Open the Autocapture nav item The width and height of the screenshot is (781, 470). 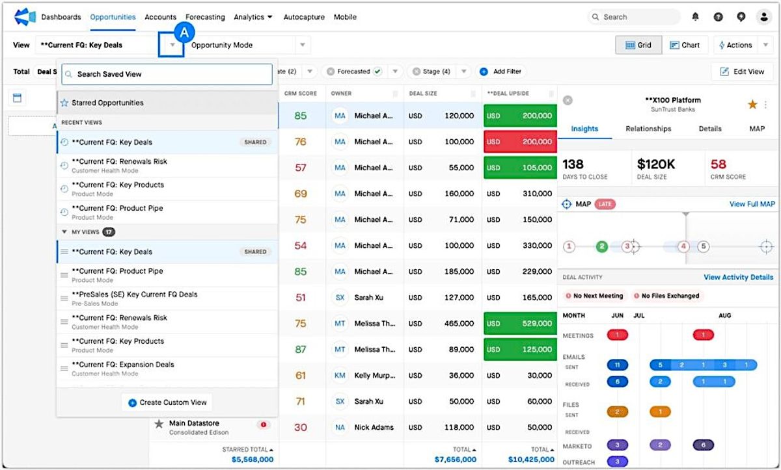(304, 17)
